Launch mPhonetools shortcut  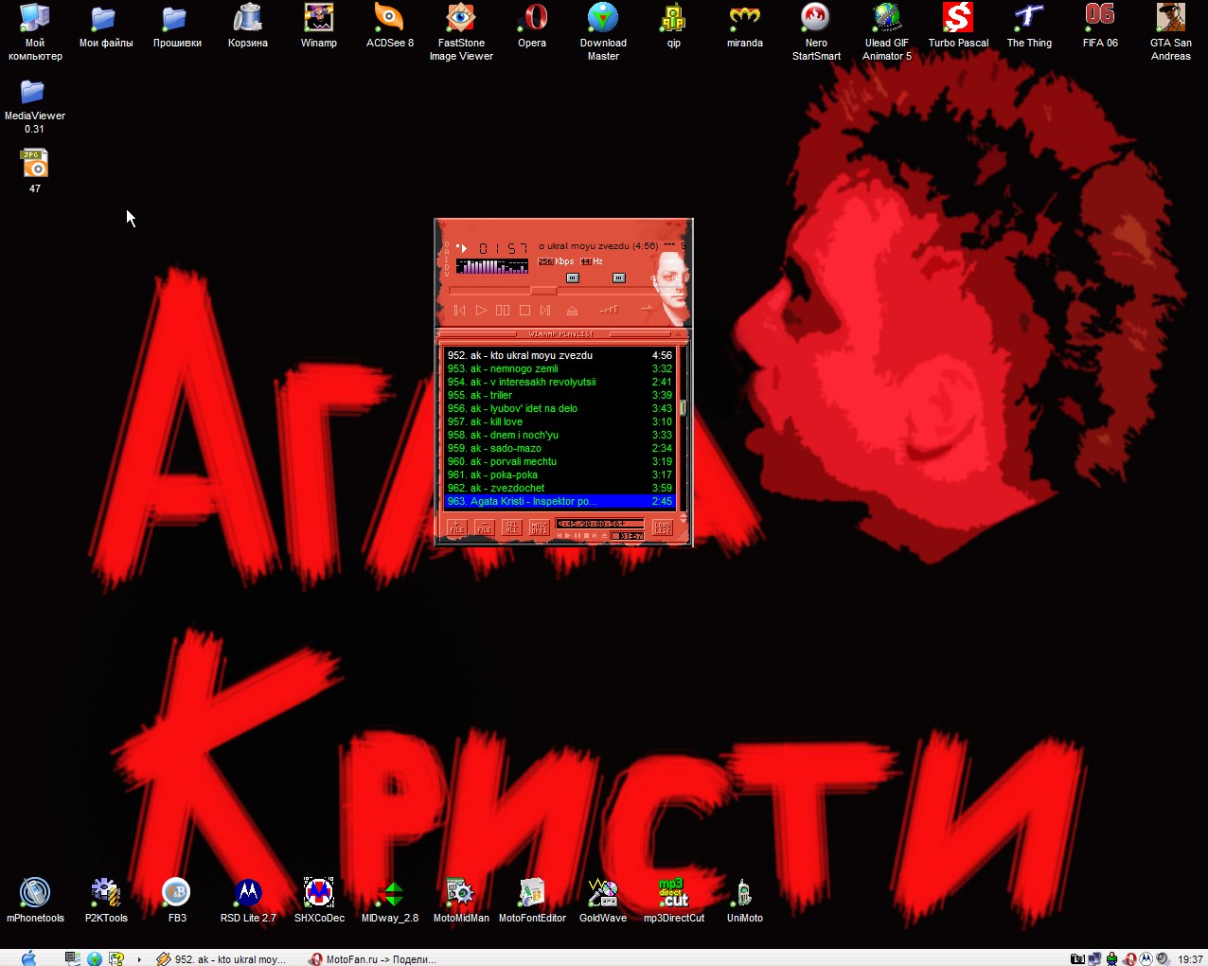(35, 900)
